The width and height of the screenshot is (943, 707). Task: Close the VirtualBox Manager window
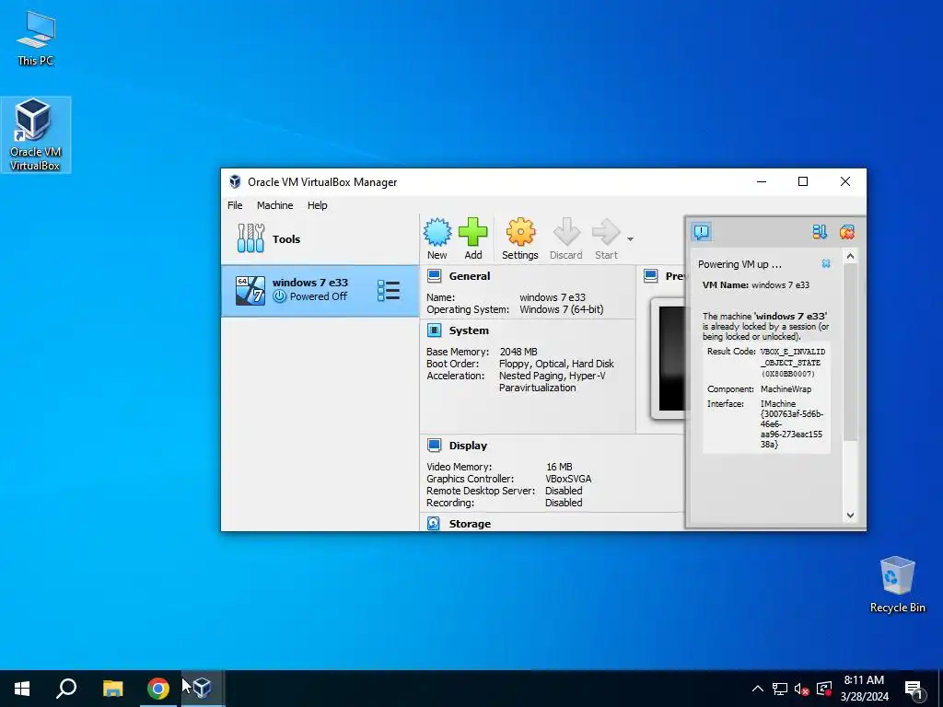[x=845, y=181]
